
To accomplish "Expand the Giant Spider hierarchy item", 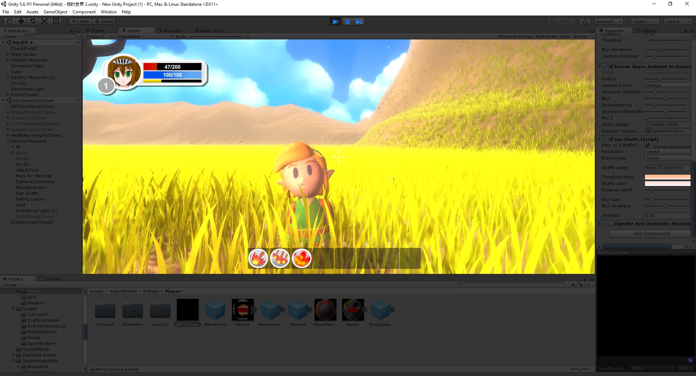I will (8, 54).
